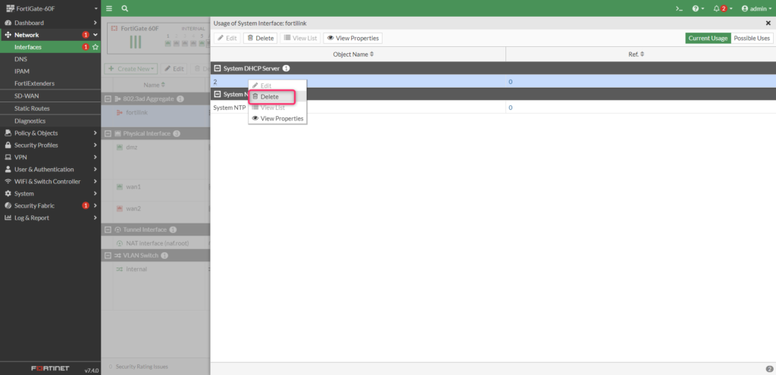
Task: Expand the Policy & Objects sidebar section
Action: [50, 133]
